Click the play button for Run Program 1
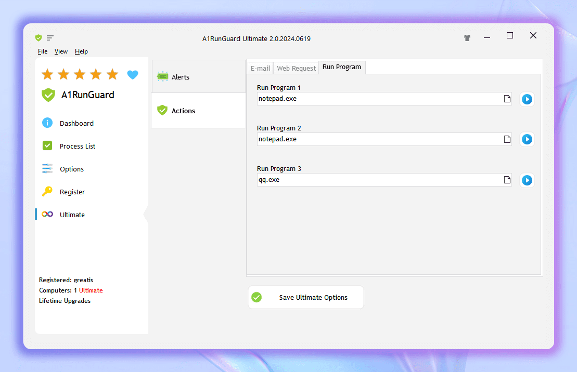The width and height of the screenshot is (577, 372). point(527,99)
